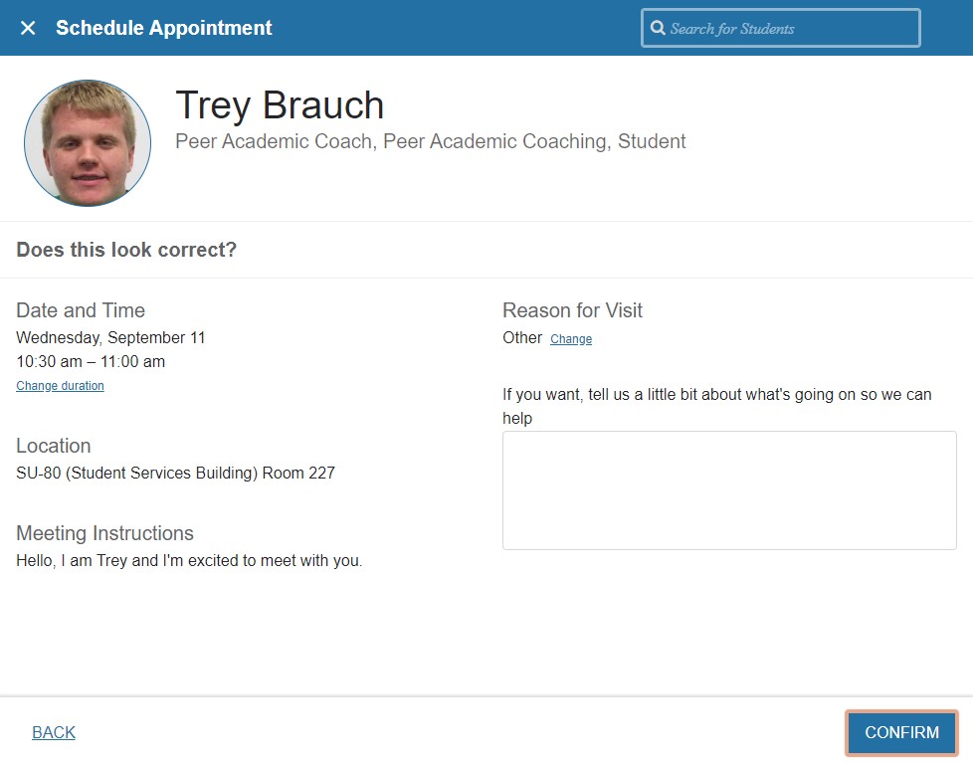Image resolution: width=973 pixels, height=769 pixels.
Task: Click the magnifier icon in search box
Action: tap(658, 28)
